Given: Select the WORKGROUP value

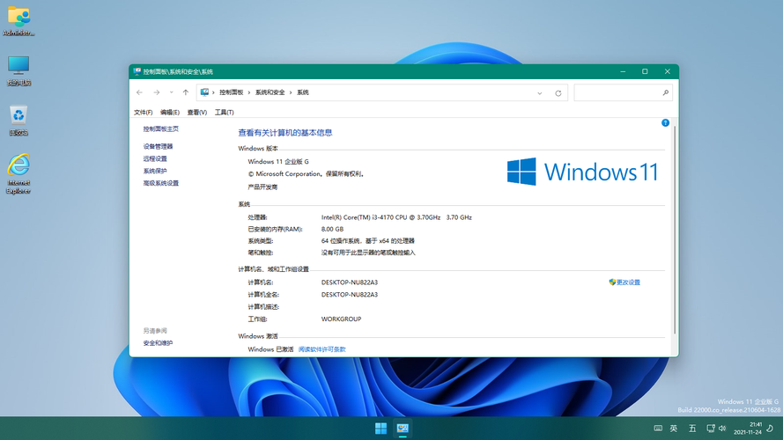Looking at the screenshot, I should [x=341, y=319].
